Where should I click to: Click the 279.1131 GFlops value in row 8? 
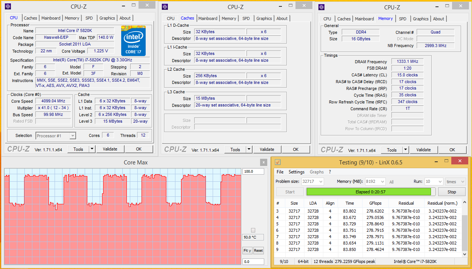(x=375, y=243)
